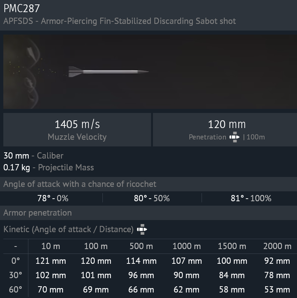The image size is (297, 298).
Task: Click the 30 mm Caliber line
Action: pos(34,156)
